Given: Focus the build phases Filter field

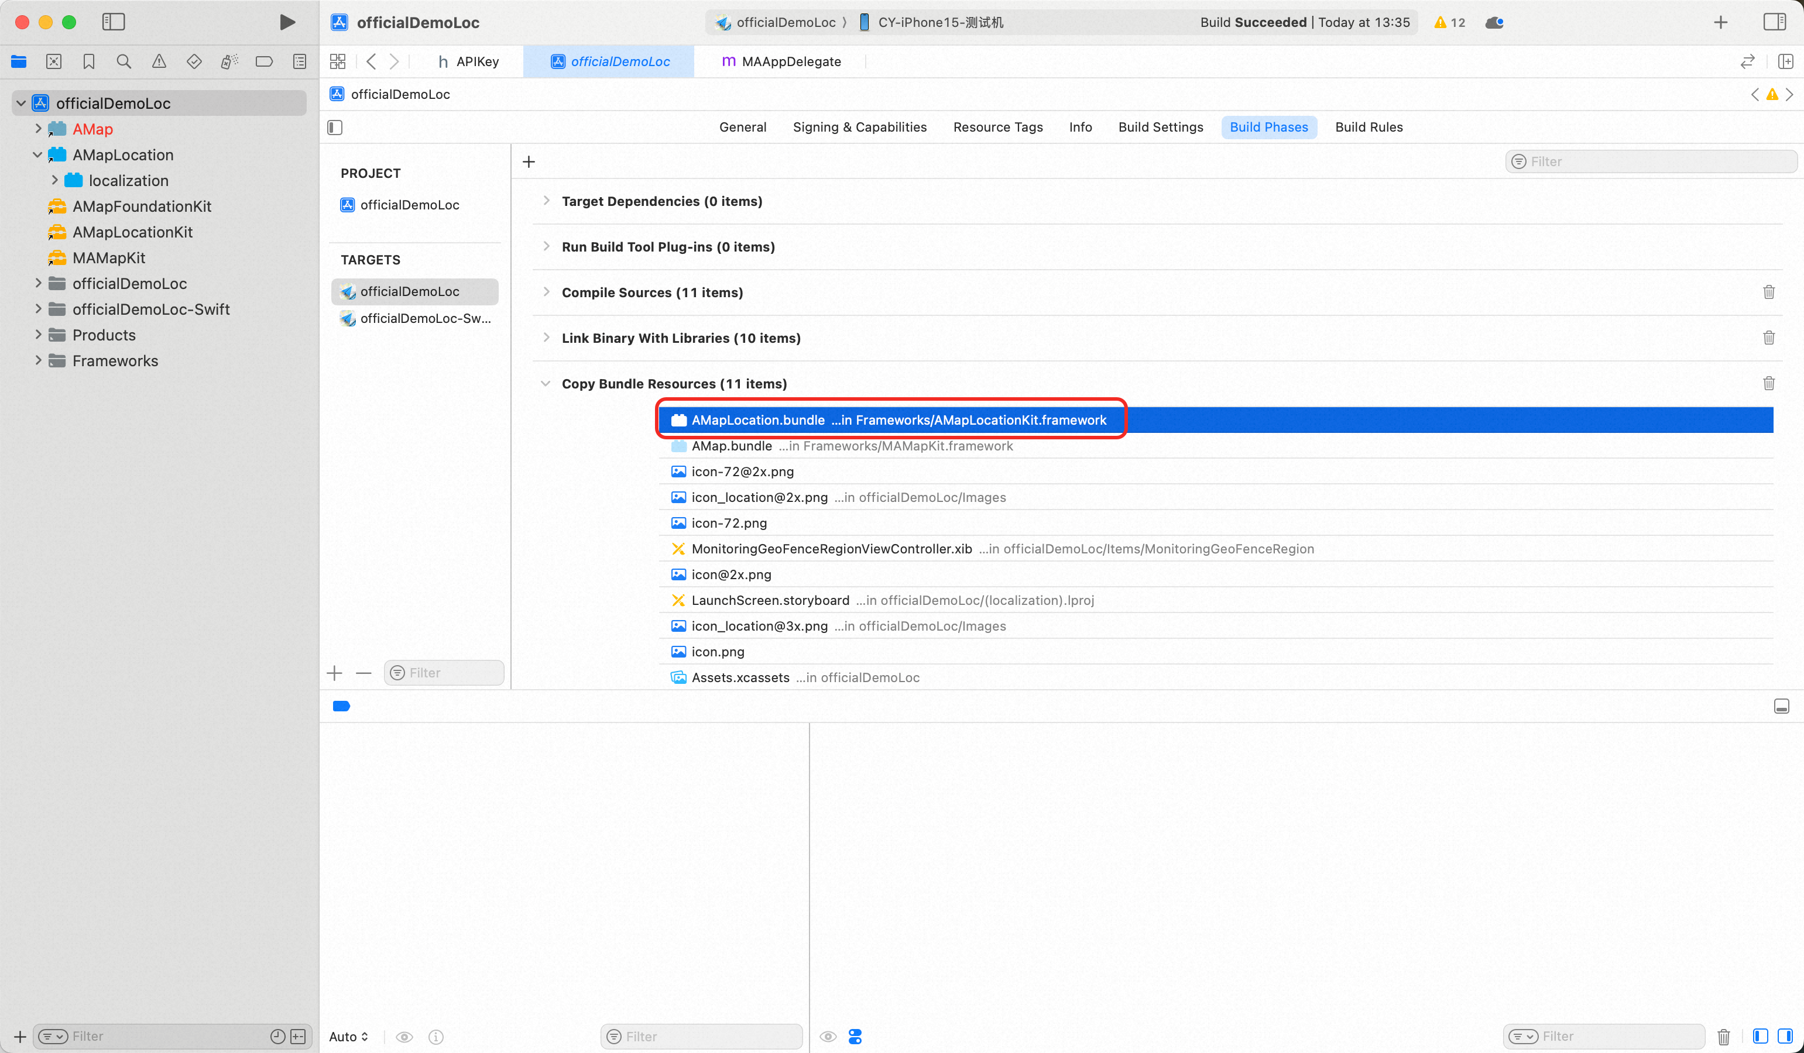Looking at the screenshot, I should tap(1651, 161).
